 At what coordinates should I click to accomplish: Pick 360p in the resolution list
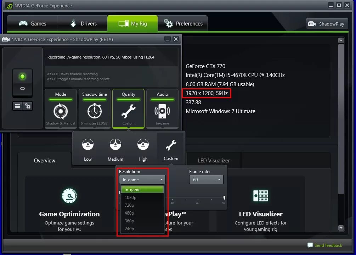[142, 221]
